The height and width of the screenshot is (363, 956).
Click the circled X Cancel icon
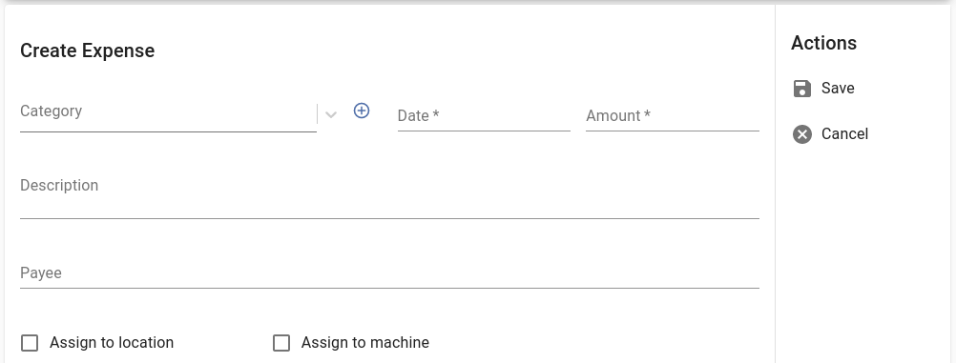[x=801, y=134]
